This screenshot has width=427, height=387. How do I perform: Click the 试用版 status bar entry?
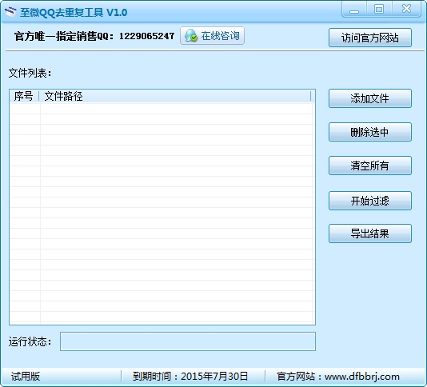[x=26, y=377]
